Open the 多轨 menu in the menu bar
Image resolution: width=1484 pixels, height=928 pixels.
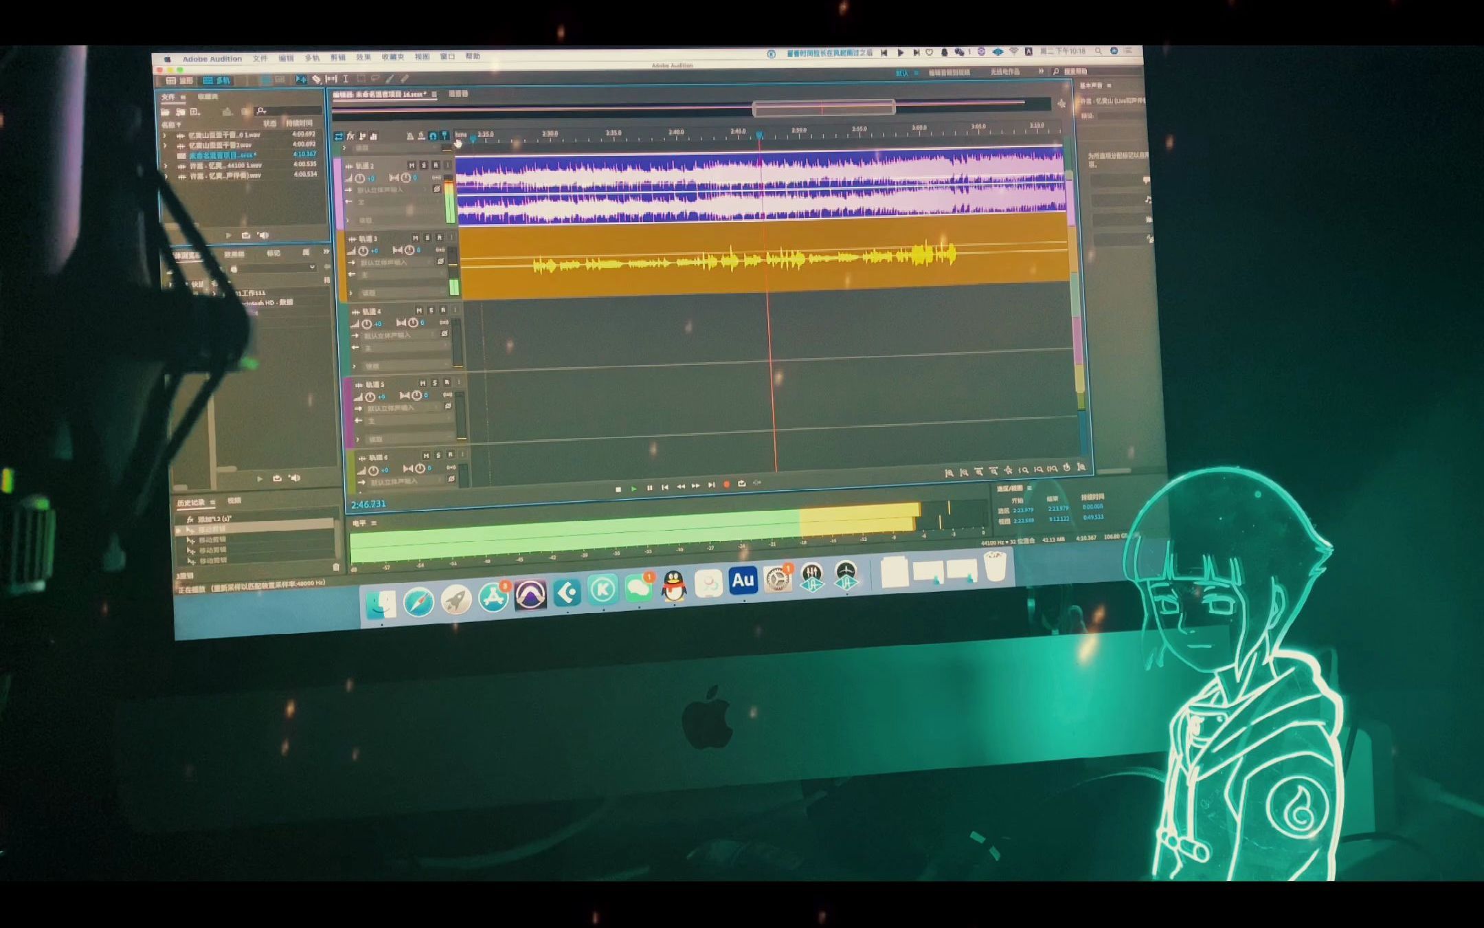coord(312,58)
